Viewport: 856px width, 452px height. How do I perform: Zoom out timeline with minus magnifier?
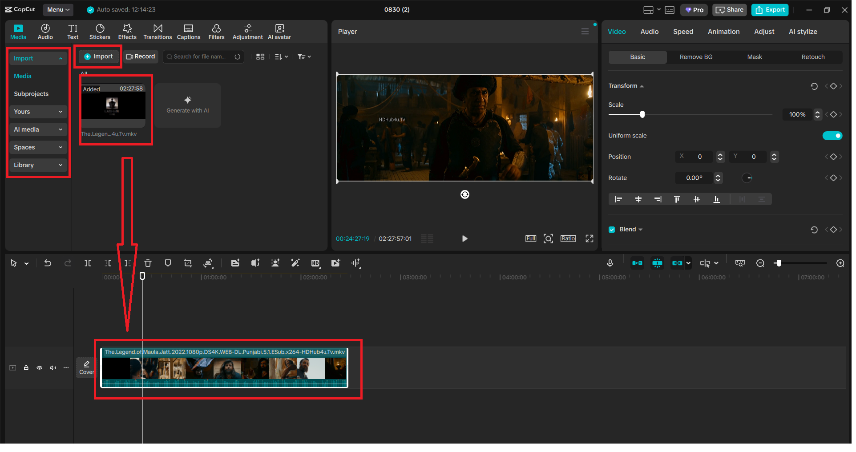760,263
